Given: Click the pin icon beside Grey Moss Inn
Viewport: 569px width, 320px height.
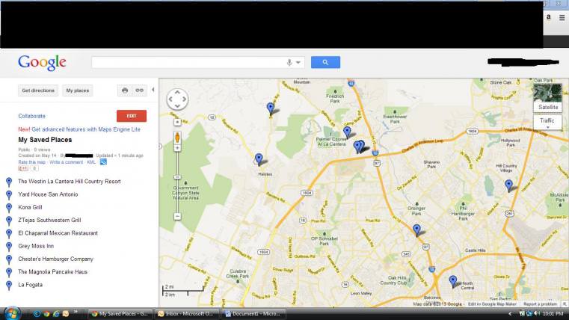Looking at the screenshot, I should pyautogui.click(x=9, y=246).
